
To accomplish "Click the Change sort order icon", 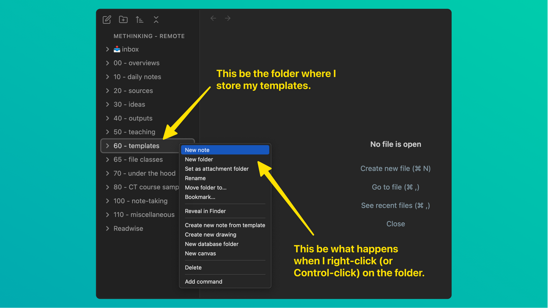I will (x=139, y=20).
